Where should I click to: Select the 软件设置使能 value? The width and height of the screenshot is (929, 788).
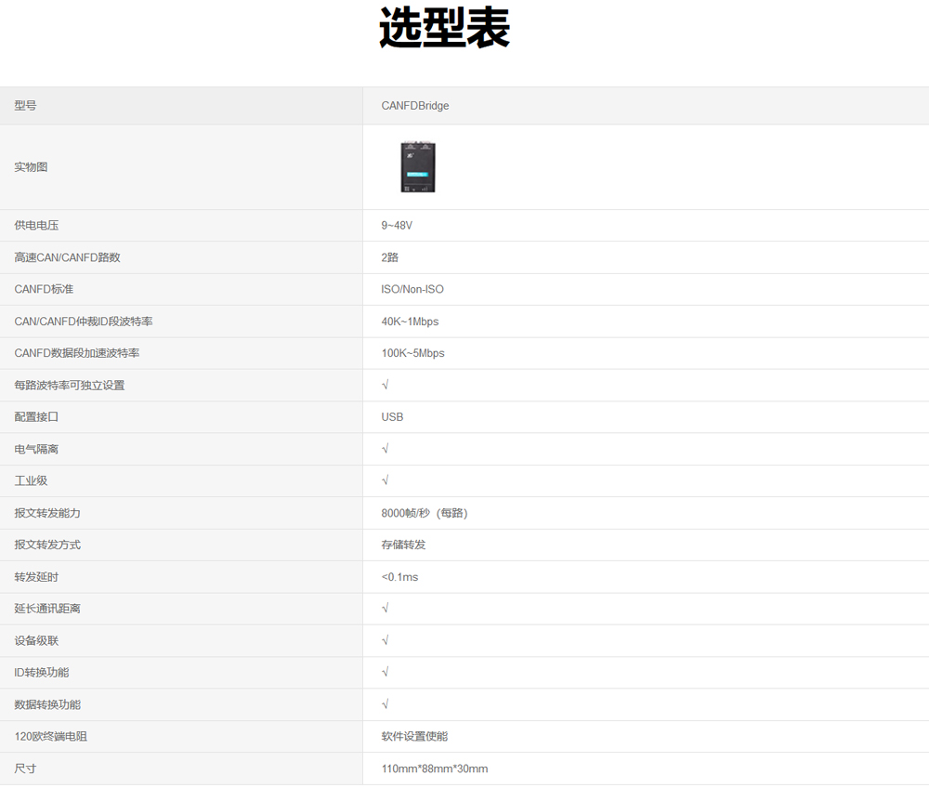[414, 737]
